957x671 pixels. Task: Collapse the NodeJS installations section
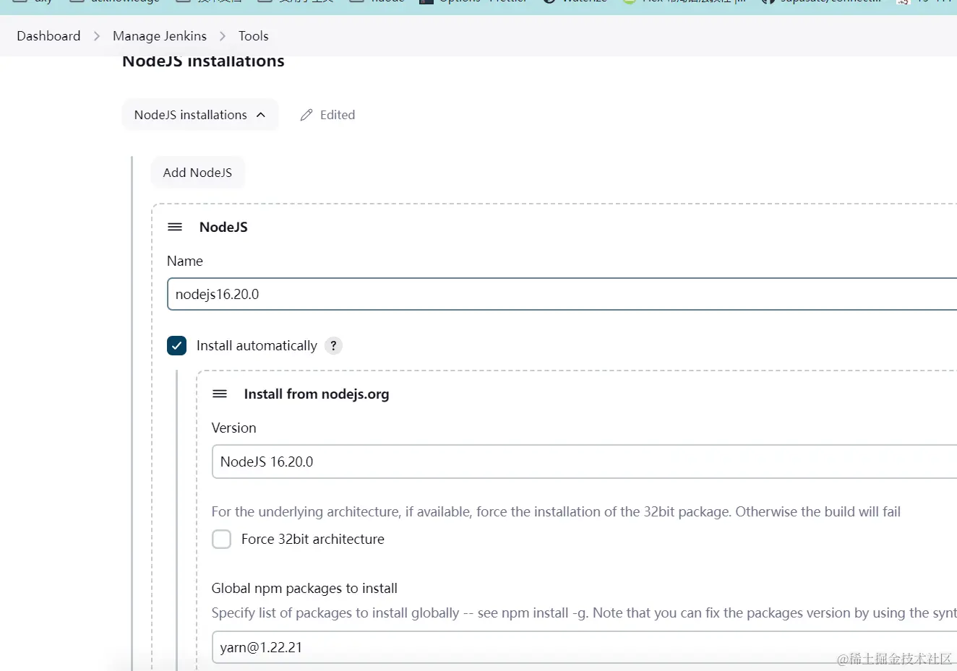[199, 114]
